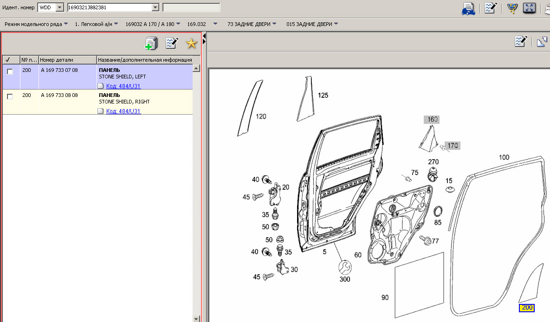
Task: Expand '73 ЗАДНИЕ ДВЕРИ' group dropdown
Action: (274, 24)
